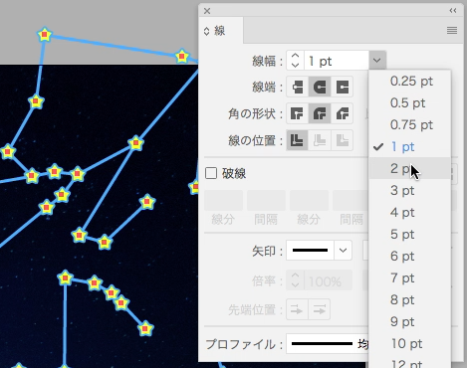Image resolution: width=467 pixels, height=368 pixels.
Task: Click the second 線分 dash field
Action: (x=309, y=201)
